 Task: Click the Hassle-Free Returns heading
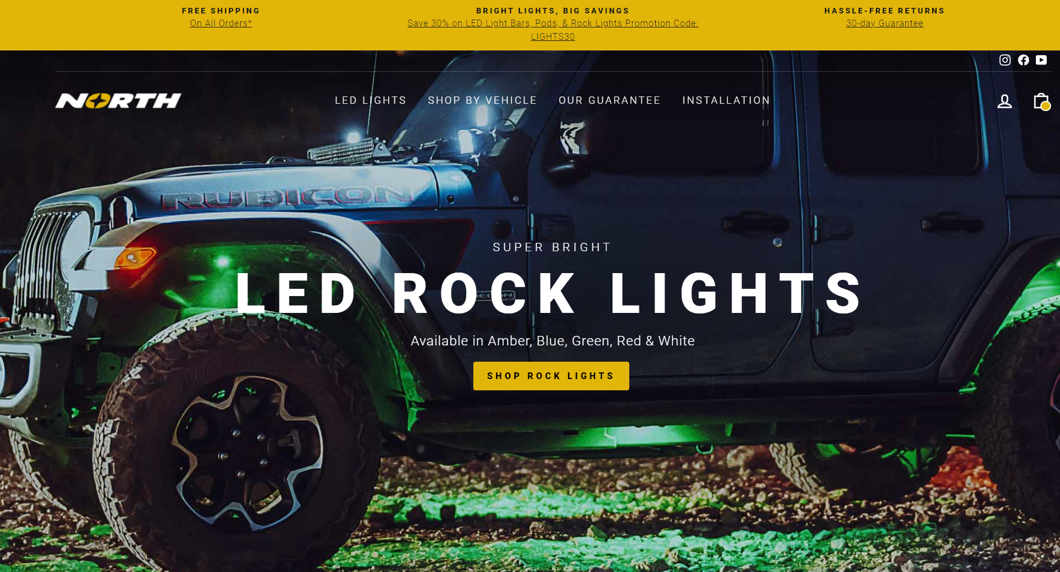tap(884, 11)
